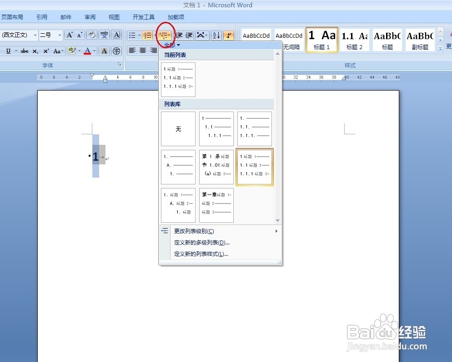452x362 pixels.
Task: Apply the 标题 1 style
Action: pyautogui.click(x=321, y=40)
